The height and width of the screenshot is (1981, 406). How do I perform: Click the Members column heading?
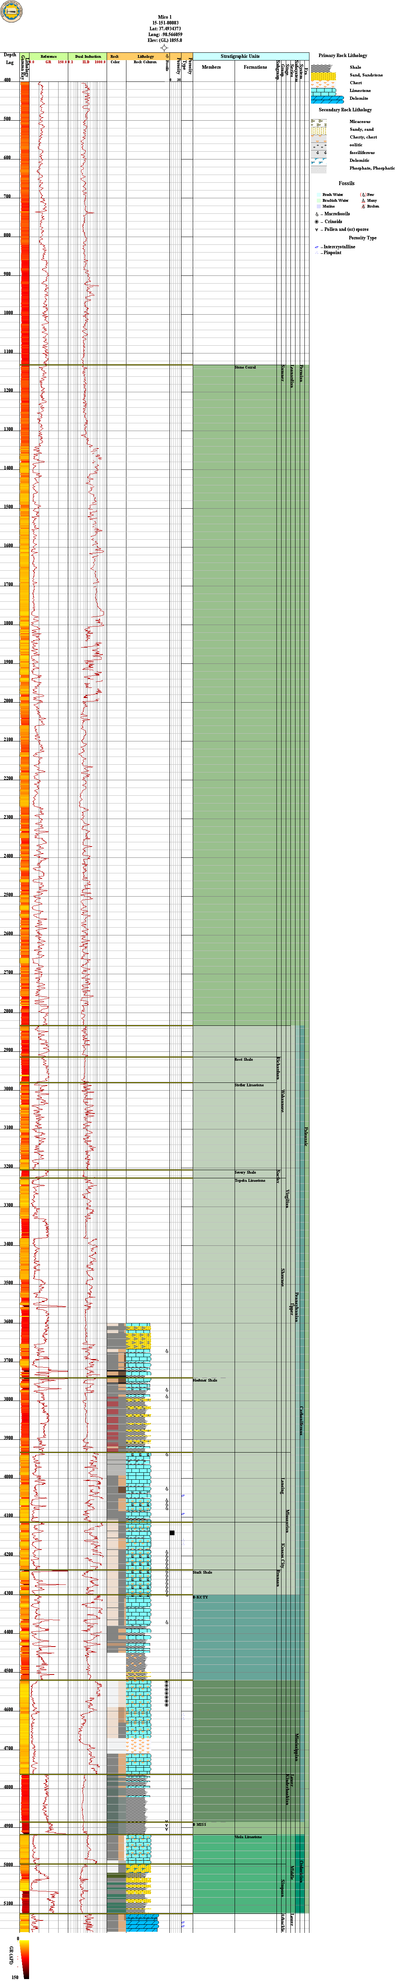[211, 67]
